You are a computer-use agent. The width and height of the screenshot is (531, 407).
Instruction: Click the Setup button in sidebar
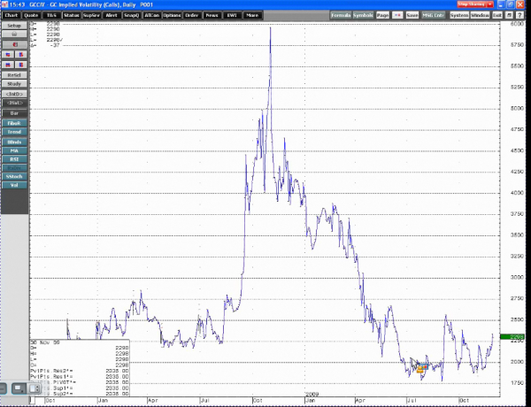click(x=13, y=27)
